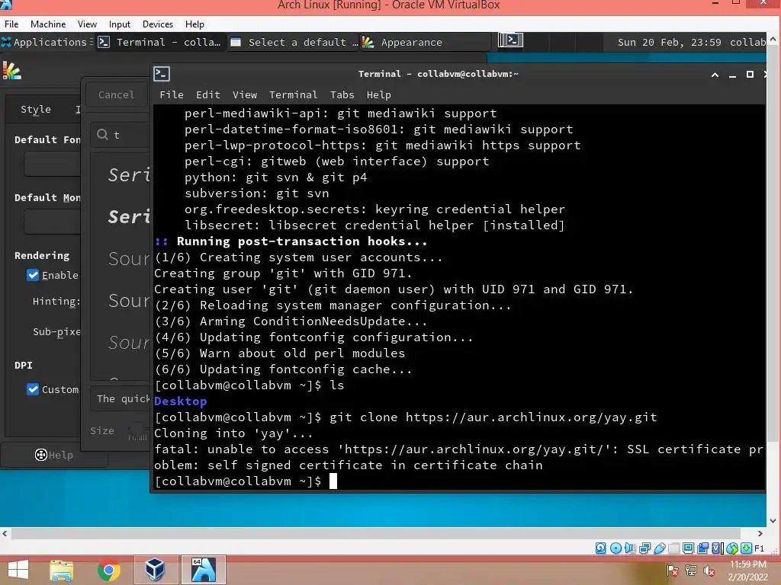Click the optical drive status icon
The width and height of the screenshot is (781, 585).
click(615, 548)
